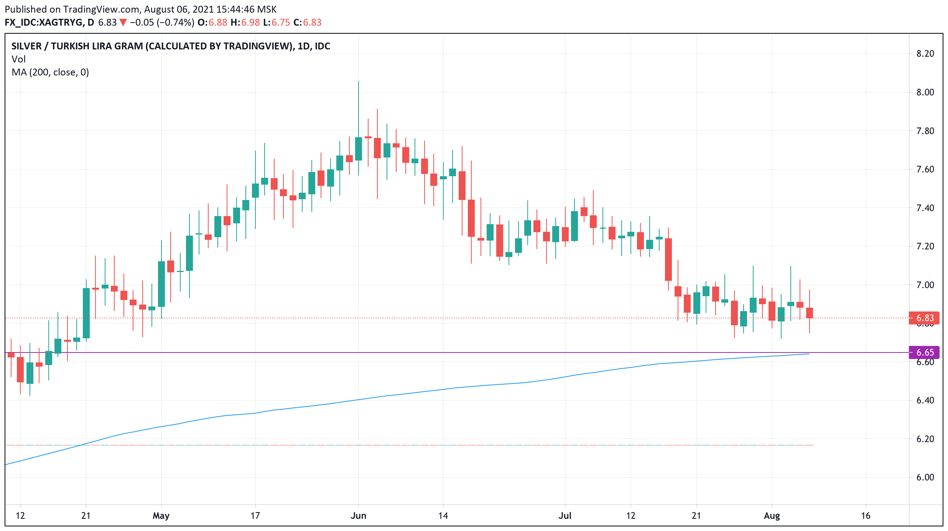Click the 6.40 price axis label
Viewport: 948px width, 531px height.
(x=925, y=400)
